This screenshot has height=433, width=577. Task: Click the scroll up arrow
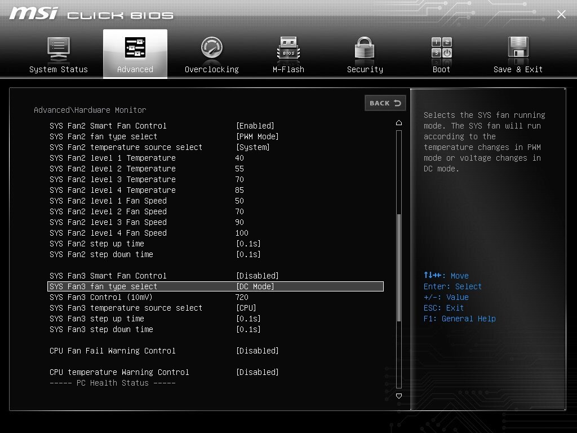point(399,122)
